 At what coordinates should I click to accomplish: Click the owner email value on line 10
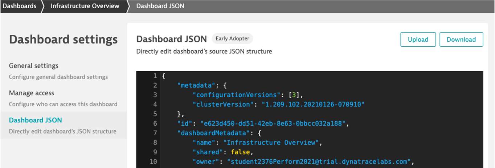tap(319, 161)
